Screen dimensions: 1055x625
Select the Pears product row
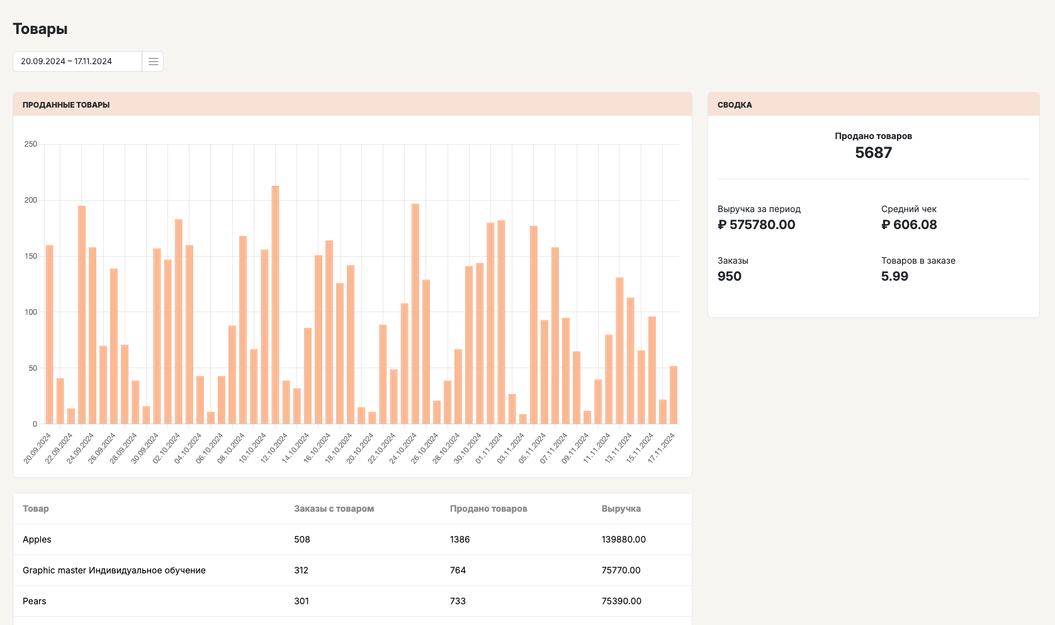click(35, 601)
